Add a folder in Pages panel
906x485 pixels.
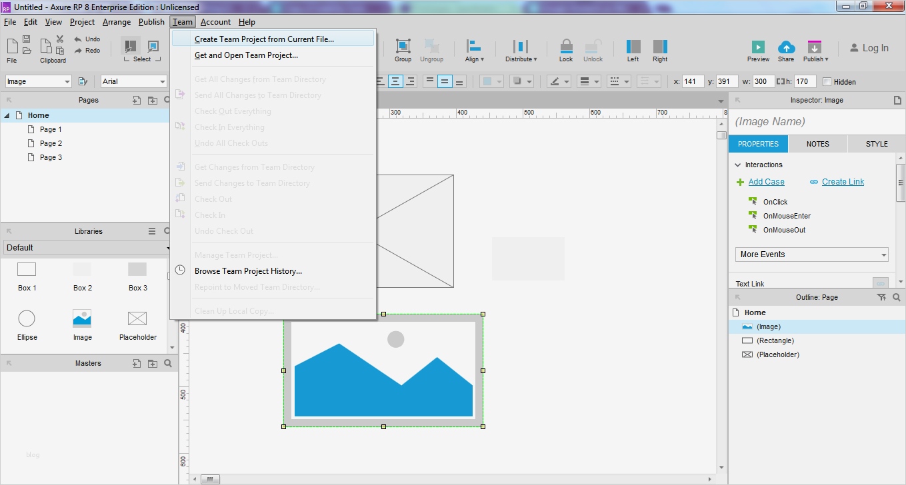coord(153,101)
